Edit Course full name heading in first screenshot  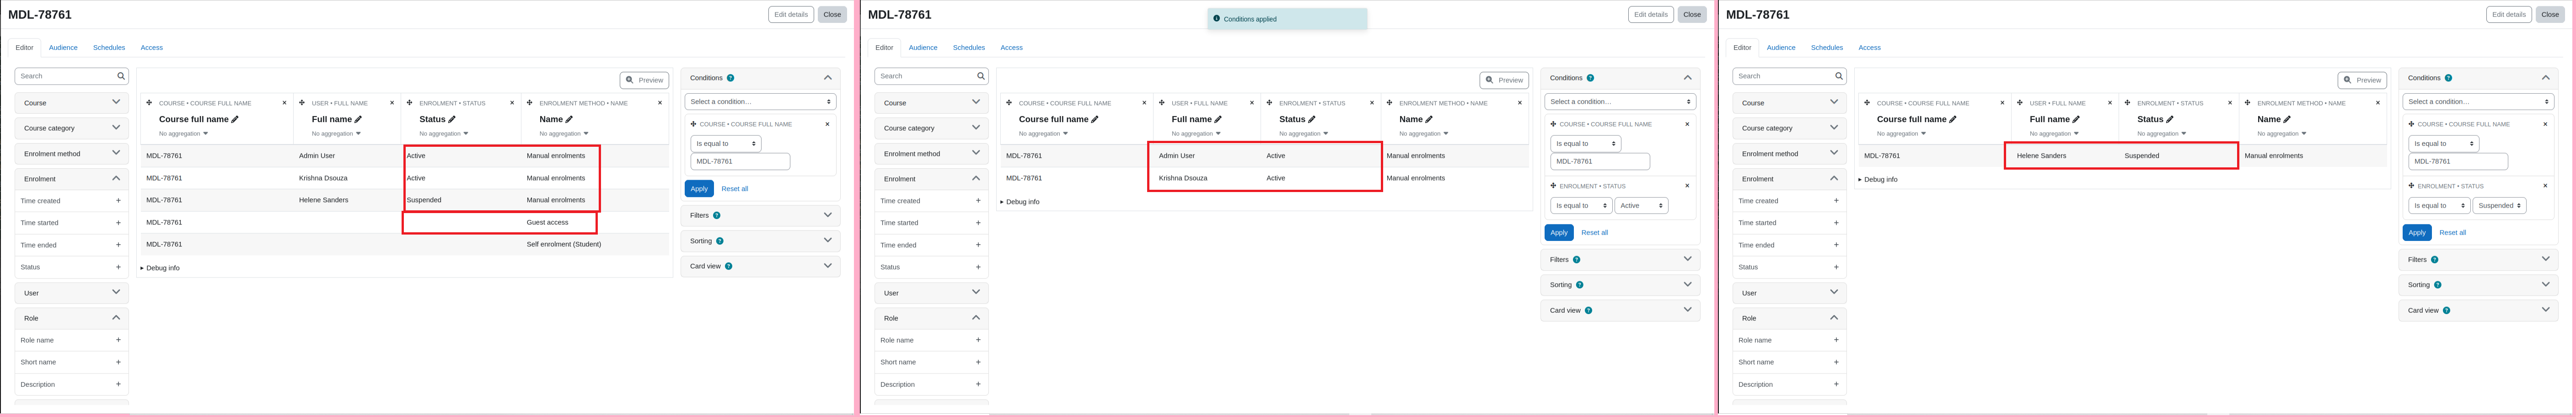(x=235, y=119)
